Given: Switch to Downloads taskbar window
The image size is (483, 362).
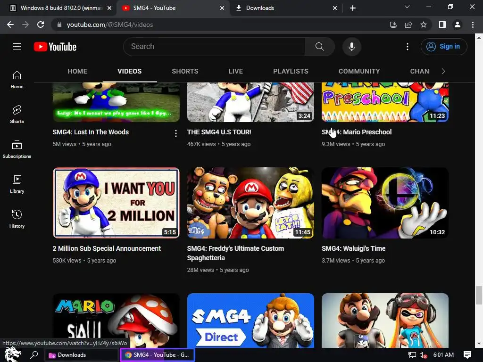Looking at the screenshot, I should coord(81,355).
